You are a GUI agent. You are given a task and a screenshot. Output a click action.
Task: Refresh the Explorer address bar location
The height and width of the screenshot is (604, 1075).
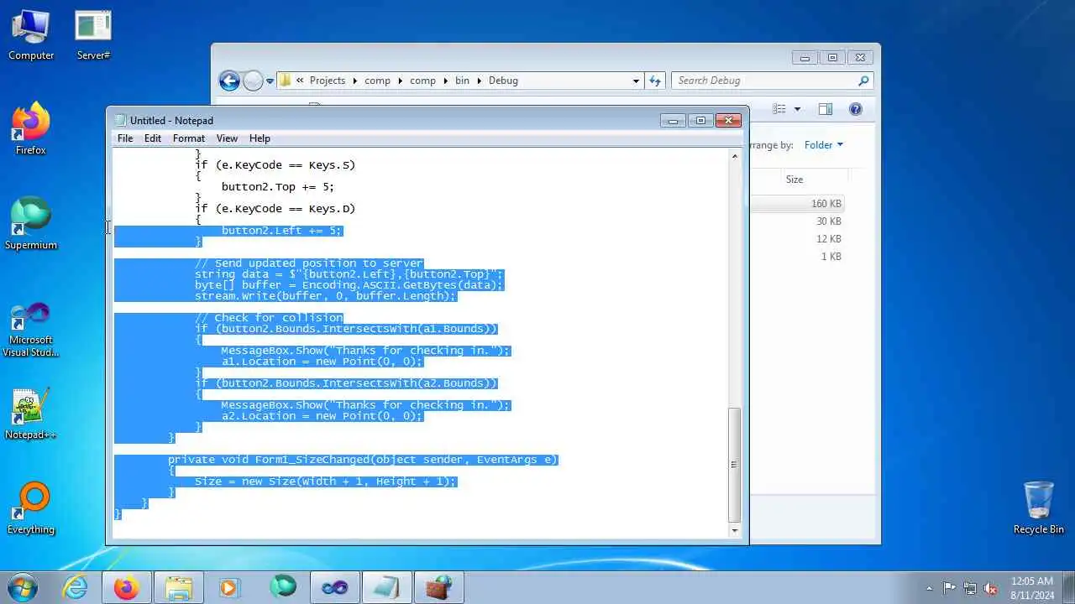point(656,81)
